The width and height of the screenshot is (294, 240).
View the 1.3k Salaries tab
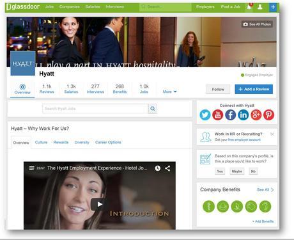click(x=71, y=89)
